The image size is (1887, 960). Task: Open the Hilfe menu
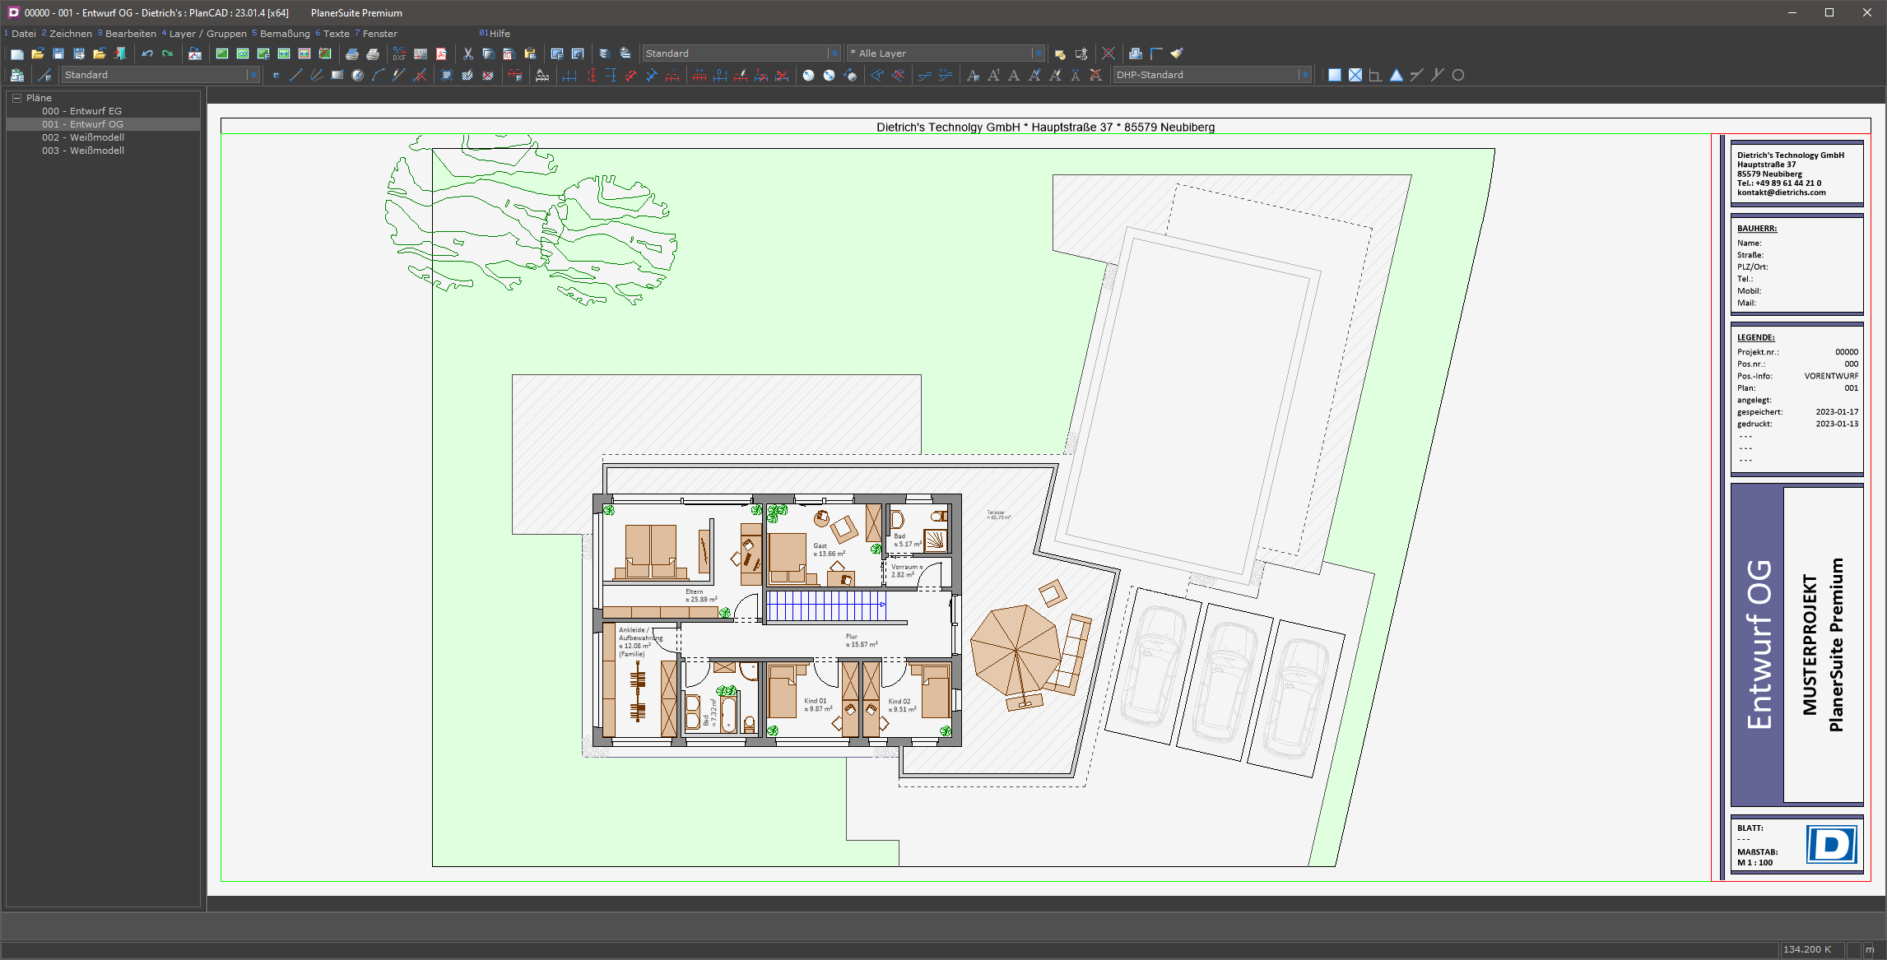[x=500, y=34]
